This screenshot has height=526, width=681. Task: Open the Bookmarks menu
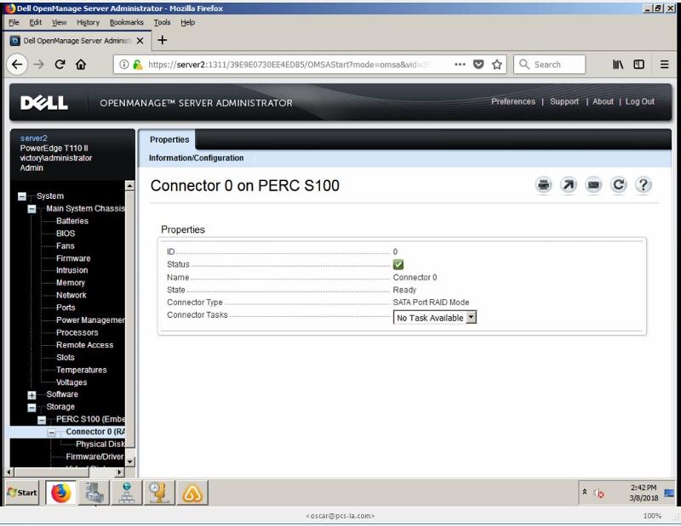126,23
